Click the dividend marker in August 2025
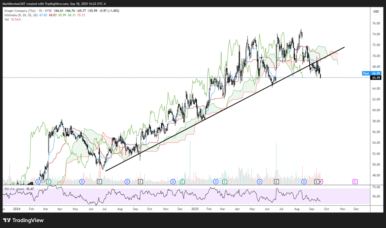Screen dimensions: 386x228 [x=304, y=181]
